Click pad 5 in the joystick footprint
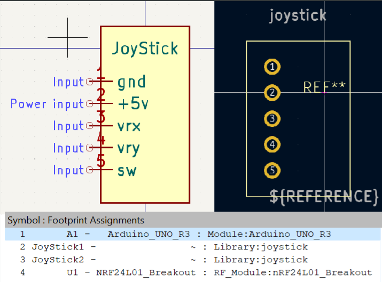This screenshot has height=282, width=382. 272,171
